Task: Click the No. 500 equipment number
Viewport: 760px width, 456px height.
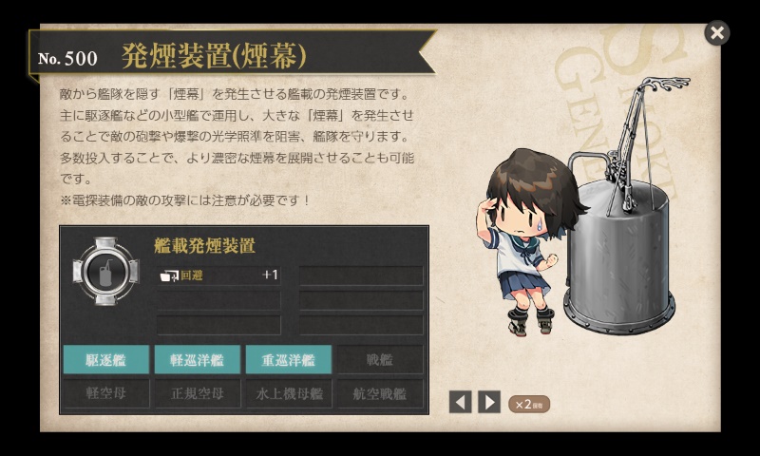Action: pos(67,59)
